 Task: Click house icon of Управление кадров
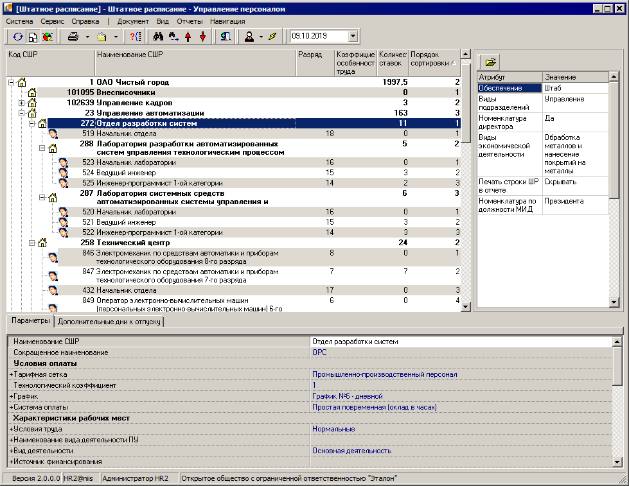pos(32,103)
